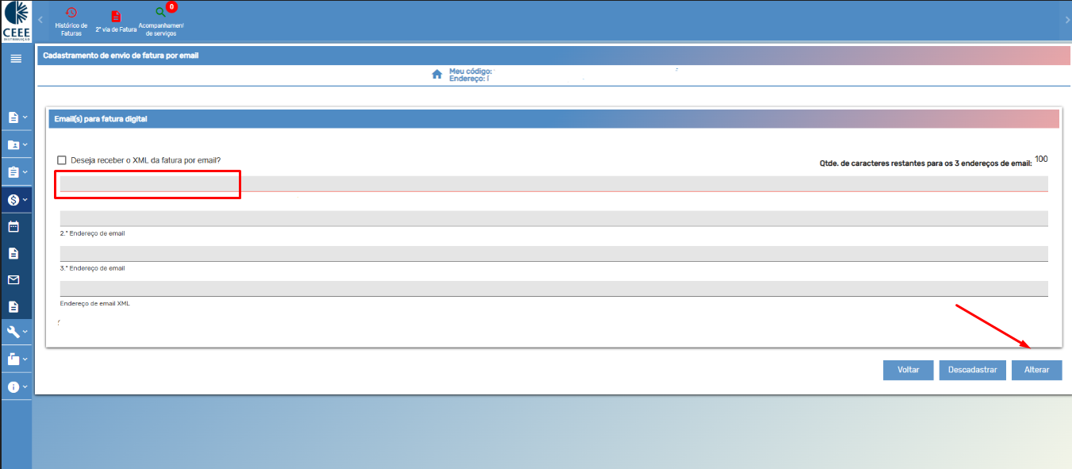Click the CEEE logo
This screenshot has height=469, width=1072.
coord(16,20)
